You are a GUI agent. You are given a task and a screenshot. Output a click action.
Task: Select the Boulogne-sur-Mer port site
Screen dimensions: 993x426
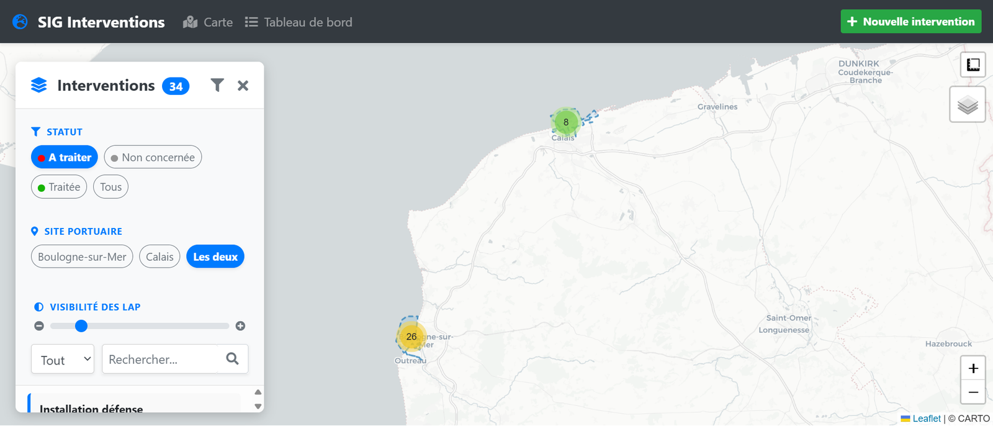pyautogui.click(x=82, y=256)
